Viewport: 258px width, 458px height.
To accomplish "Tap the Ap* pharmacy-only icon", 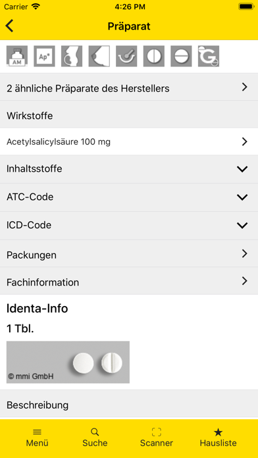I will (44, 56).
